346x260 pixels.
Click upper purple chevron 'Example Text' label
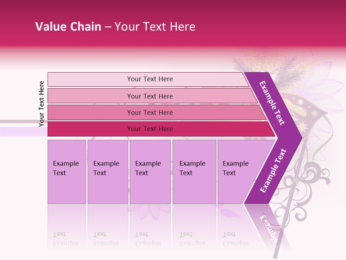tap(272, 103)
